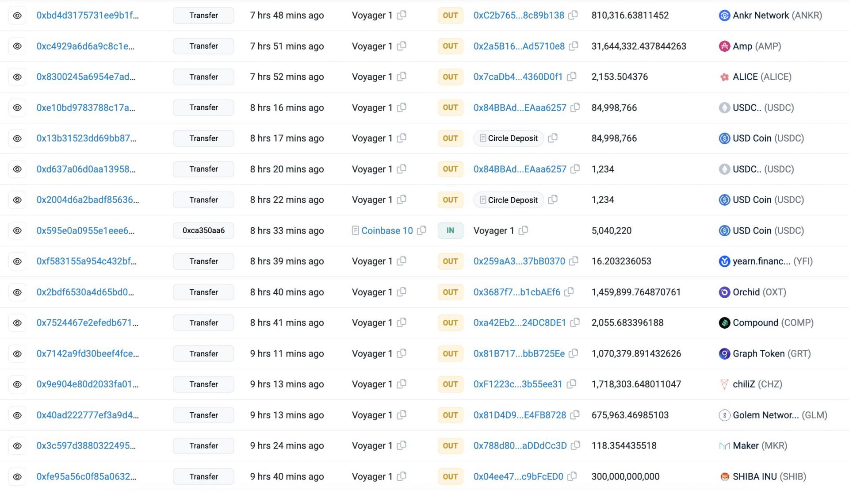Copy the 0x04ee47...c9bFcED0 address
This screenshot has height=491, width=849.
click(x=572, y=476)
